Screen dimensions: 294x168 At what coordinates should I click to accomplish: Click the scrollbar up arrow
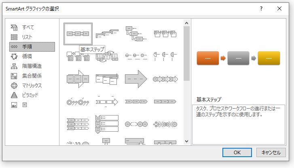point(186,23)
